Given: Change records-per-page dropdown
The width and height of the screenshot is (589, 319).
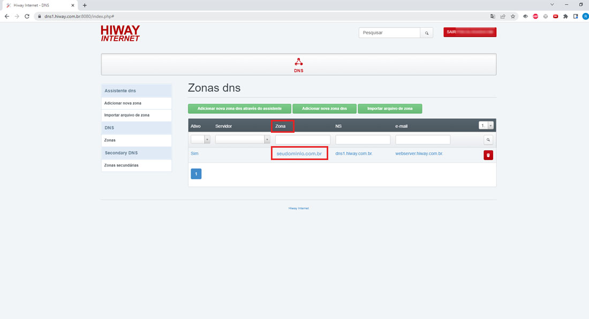Looking at the screenshot, I should [486, 126].
